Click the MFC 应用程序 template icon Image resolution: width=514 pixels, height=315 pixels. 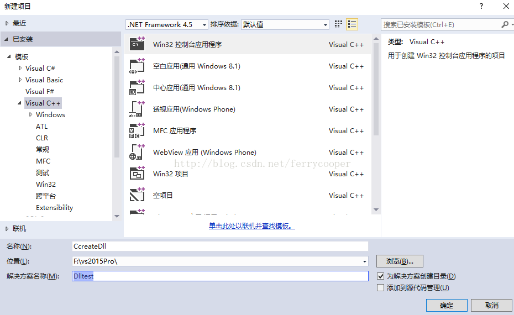pos(137,131)
